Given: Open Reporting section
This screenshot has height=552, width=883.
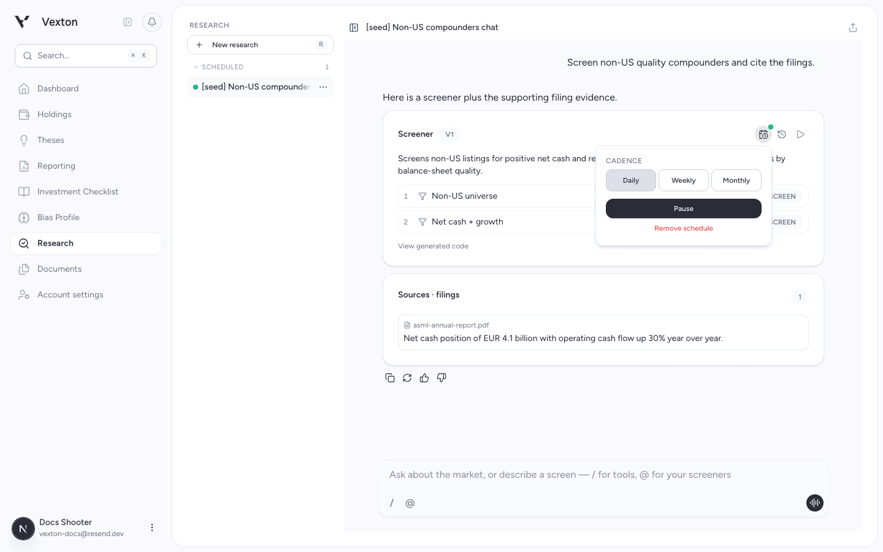Looking at the screenshot, I should click(x=86, y=166).
